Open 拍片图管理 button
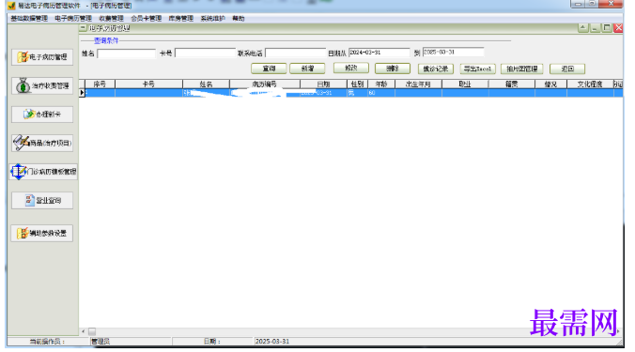The height and width of the screenshot is (352, 635). [x=522, y=69]
